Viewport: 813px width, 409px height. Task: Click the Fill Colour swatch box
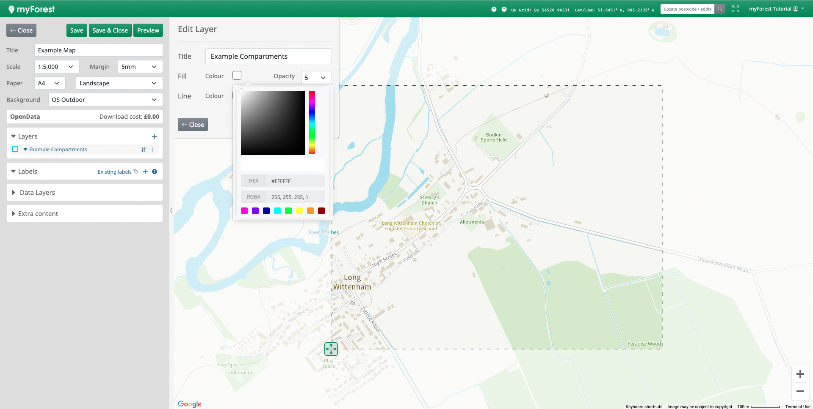pyautogui.click(x=237, y=76)
